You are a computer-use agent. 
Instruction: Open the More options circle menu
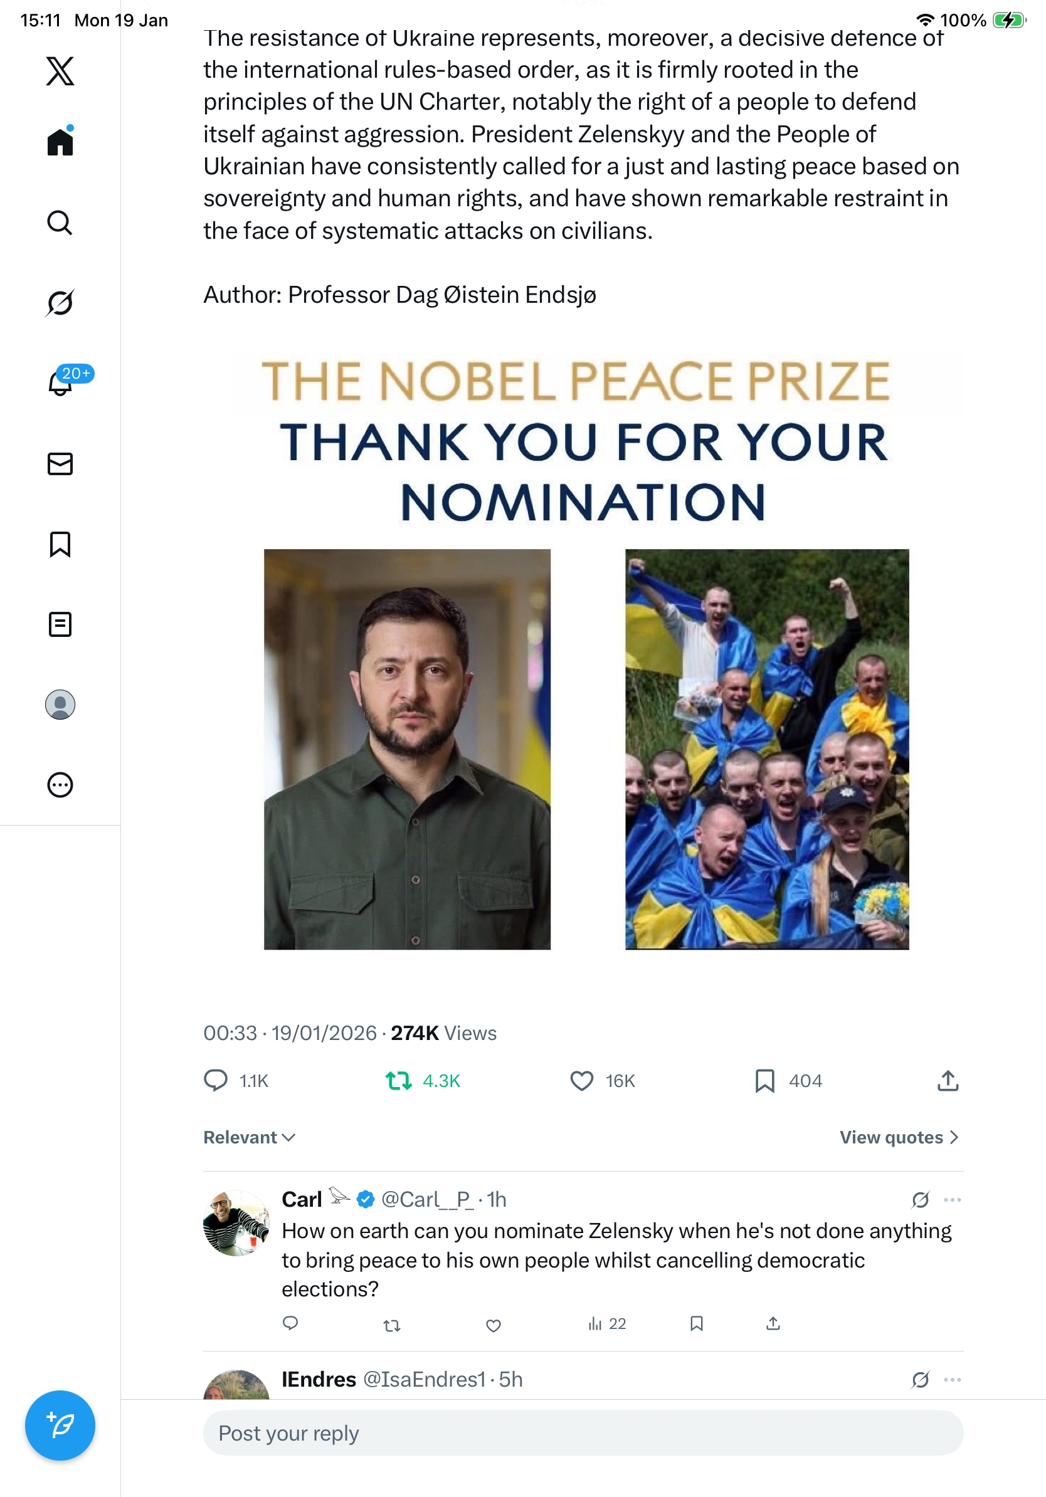pyautogui.click(x=60, y=785)
